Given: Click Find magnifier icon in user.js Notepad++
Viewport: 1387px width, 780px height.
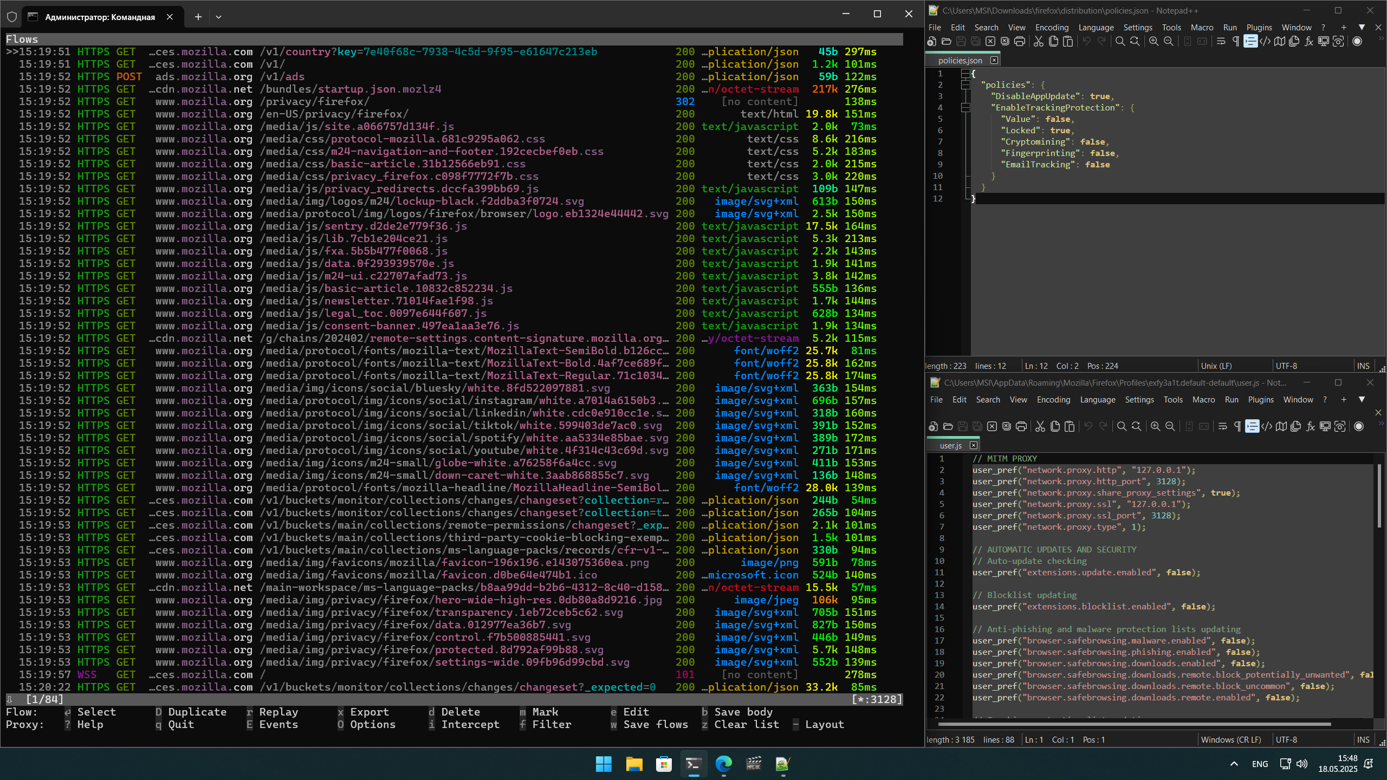Looking at the screenshot, I should pos(1122,427).
